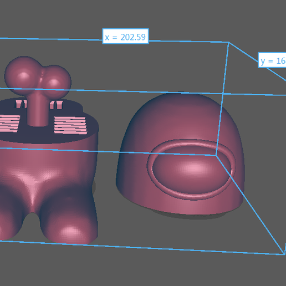This screenshot has height=286, width=286.
Task: Click the right striped pink pad
Action: pos(70,125)
